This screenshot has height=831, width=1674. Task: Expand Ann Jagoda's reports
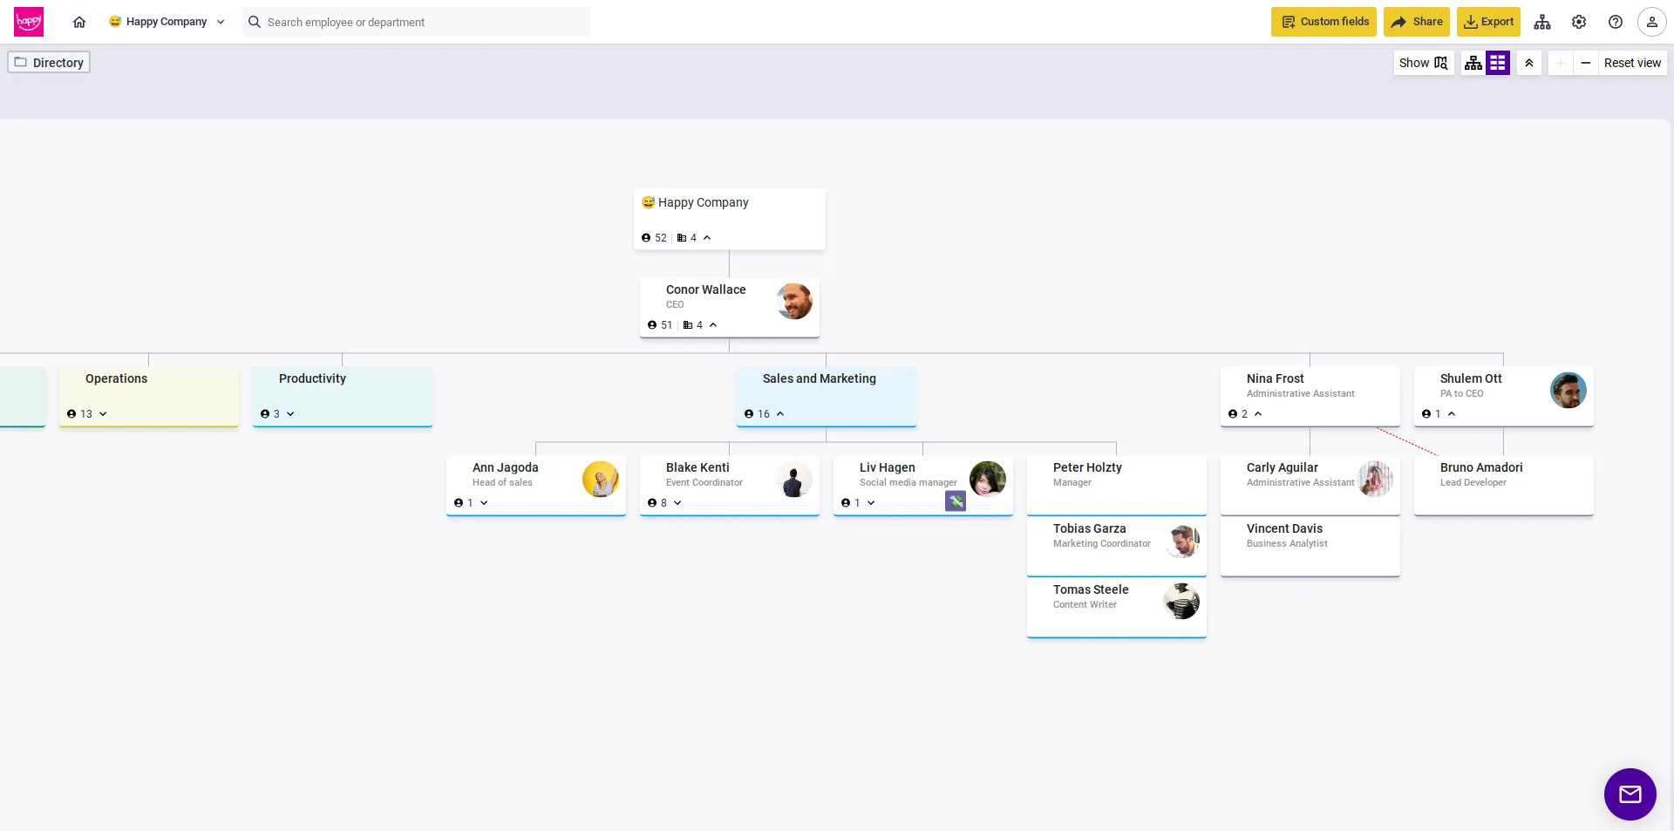coord(484,503)
